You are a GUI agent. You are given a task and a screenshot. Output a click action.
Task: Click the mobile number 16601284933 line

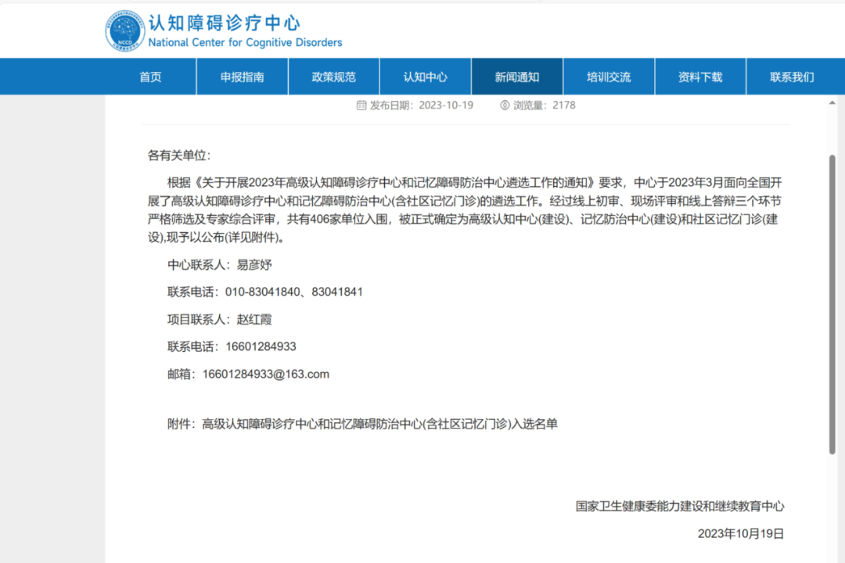[x=232, y=346]
